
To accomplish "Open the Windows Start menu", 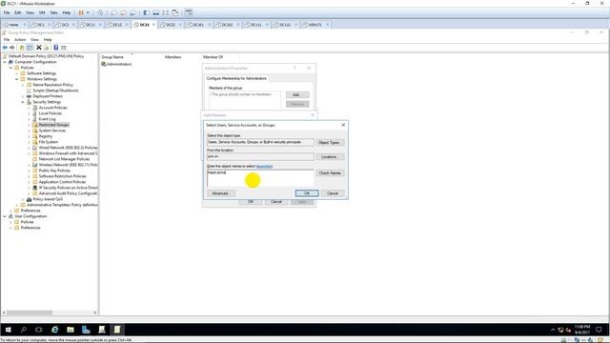I will pos(8,330).
